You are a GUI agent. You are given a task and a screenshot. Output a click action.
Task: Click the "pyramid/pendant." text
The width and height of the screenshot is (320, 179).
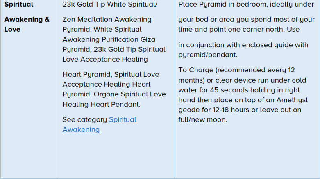click(208, 55)
